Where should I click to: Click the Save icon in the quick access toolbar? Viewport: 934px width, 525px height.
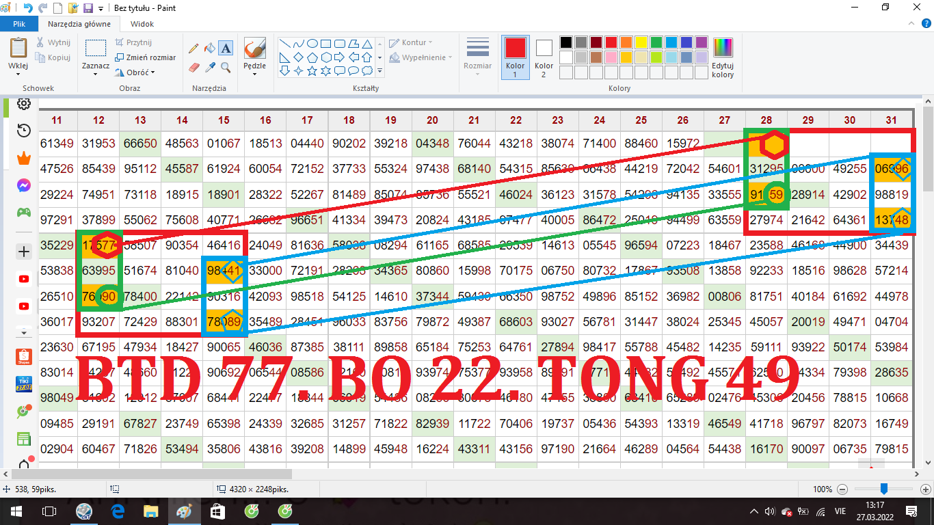click(x=88, y=8)
